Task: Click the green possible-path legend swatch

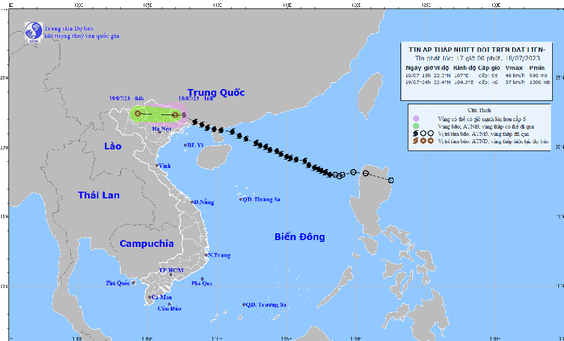Action: (416, 126)
